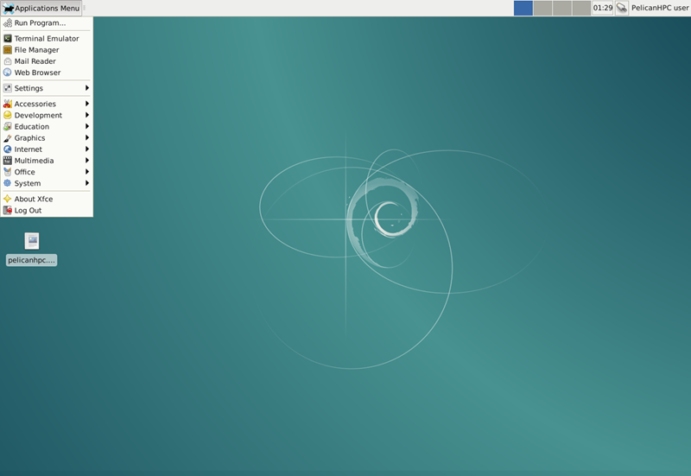
Task: Open File Manager menu entry
Action: click(47, 50)
